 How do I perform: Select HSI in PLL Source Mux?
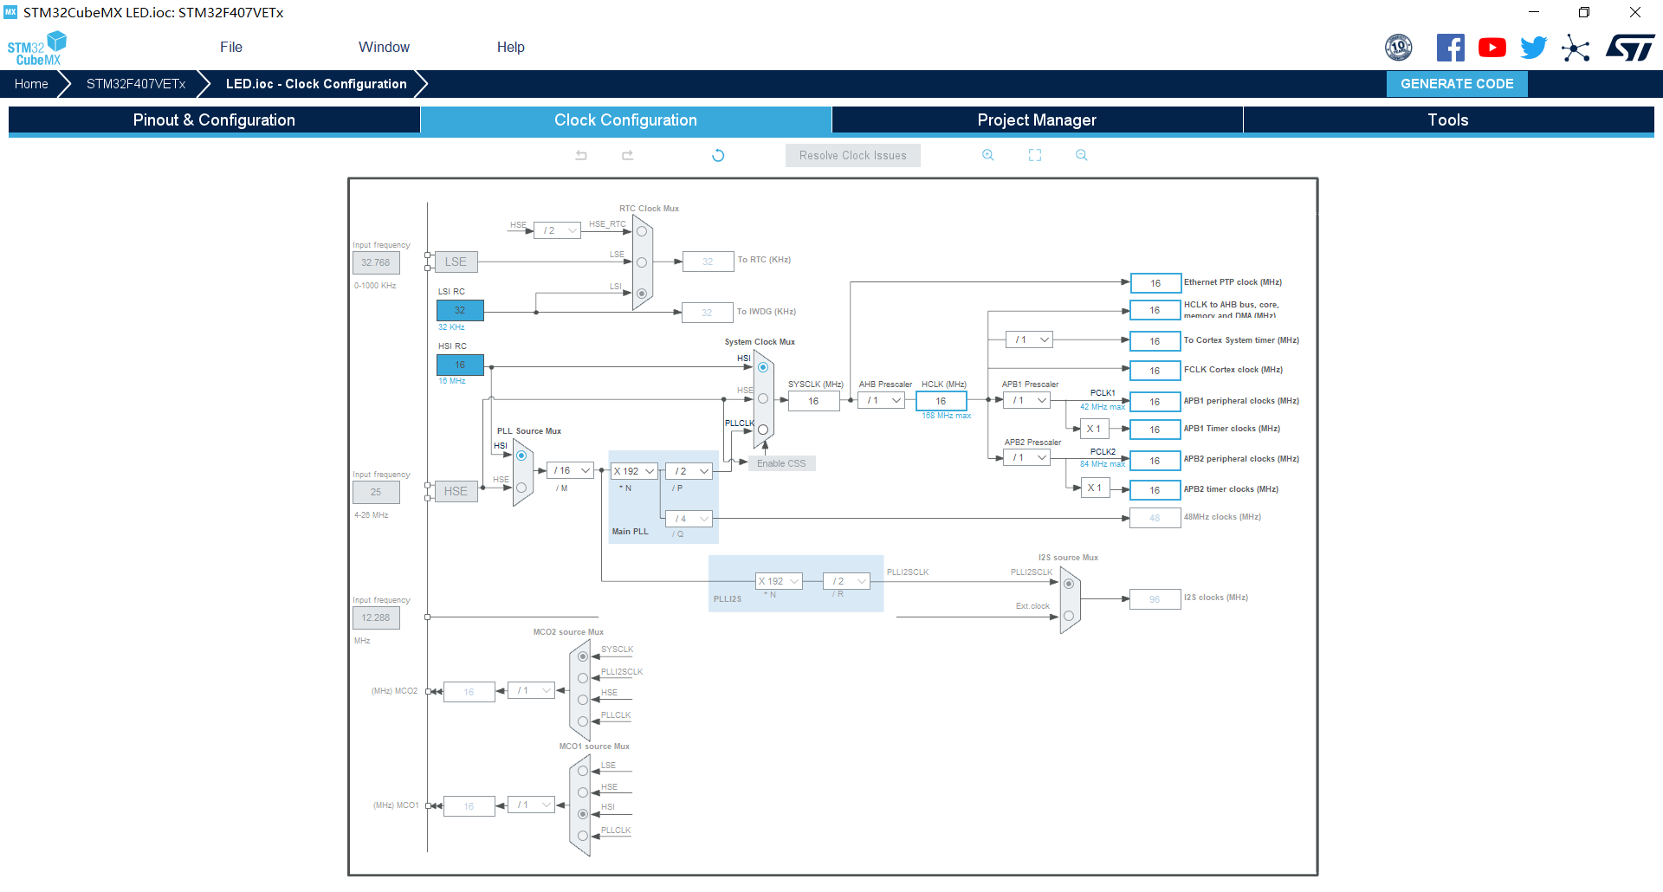[x=521, y=456]
